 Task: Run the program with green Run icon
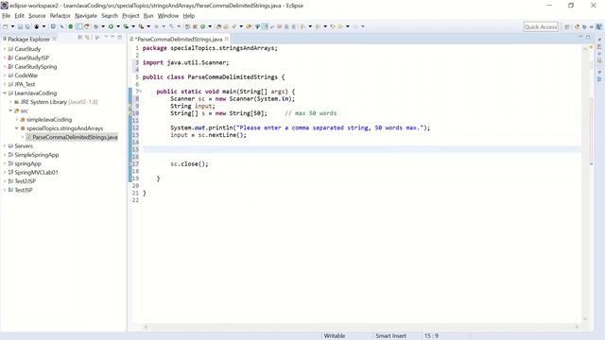click(111, 26)
